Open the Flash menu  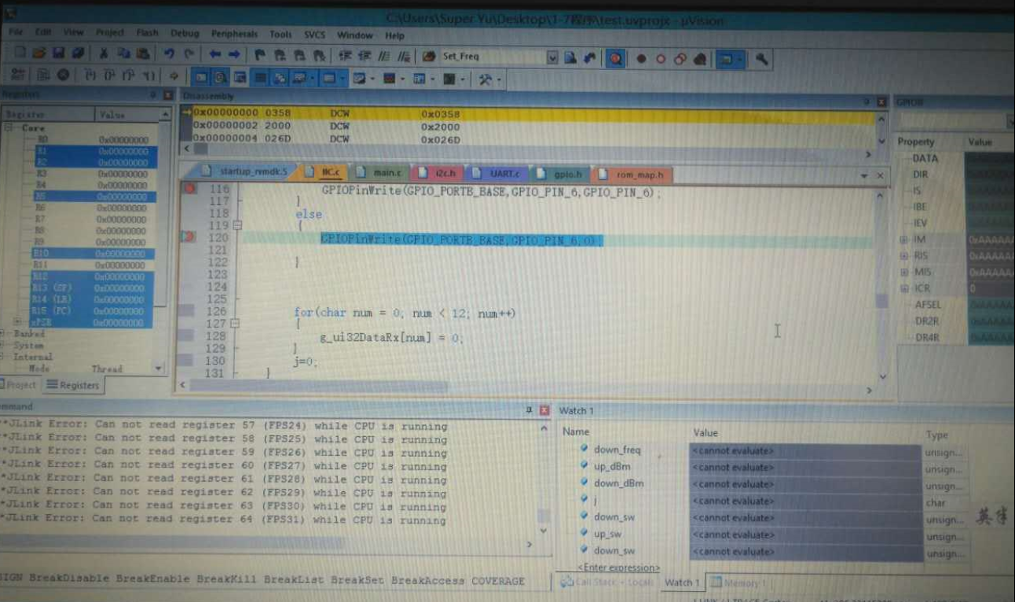pyautogui.click(x=147, y=33)
